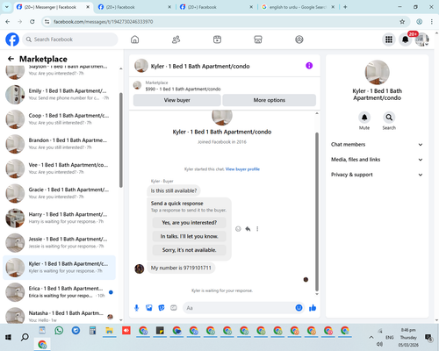
Task: Attach a photo file icon
Action: (149, 308)
